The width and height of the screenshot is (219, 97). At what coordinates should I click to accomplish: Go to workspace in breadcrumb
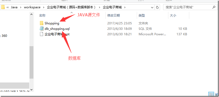click(x=32, y=7)
